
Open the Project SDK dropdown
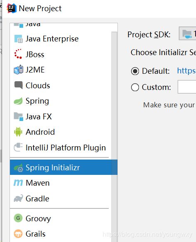click(187, 34)
